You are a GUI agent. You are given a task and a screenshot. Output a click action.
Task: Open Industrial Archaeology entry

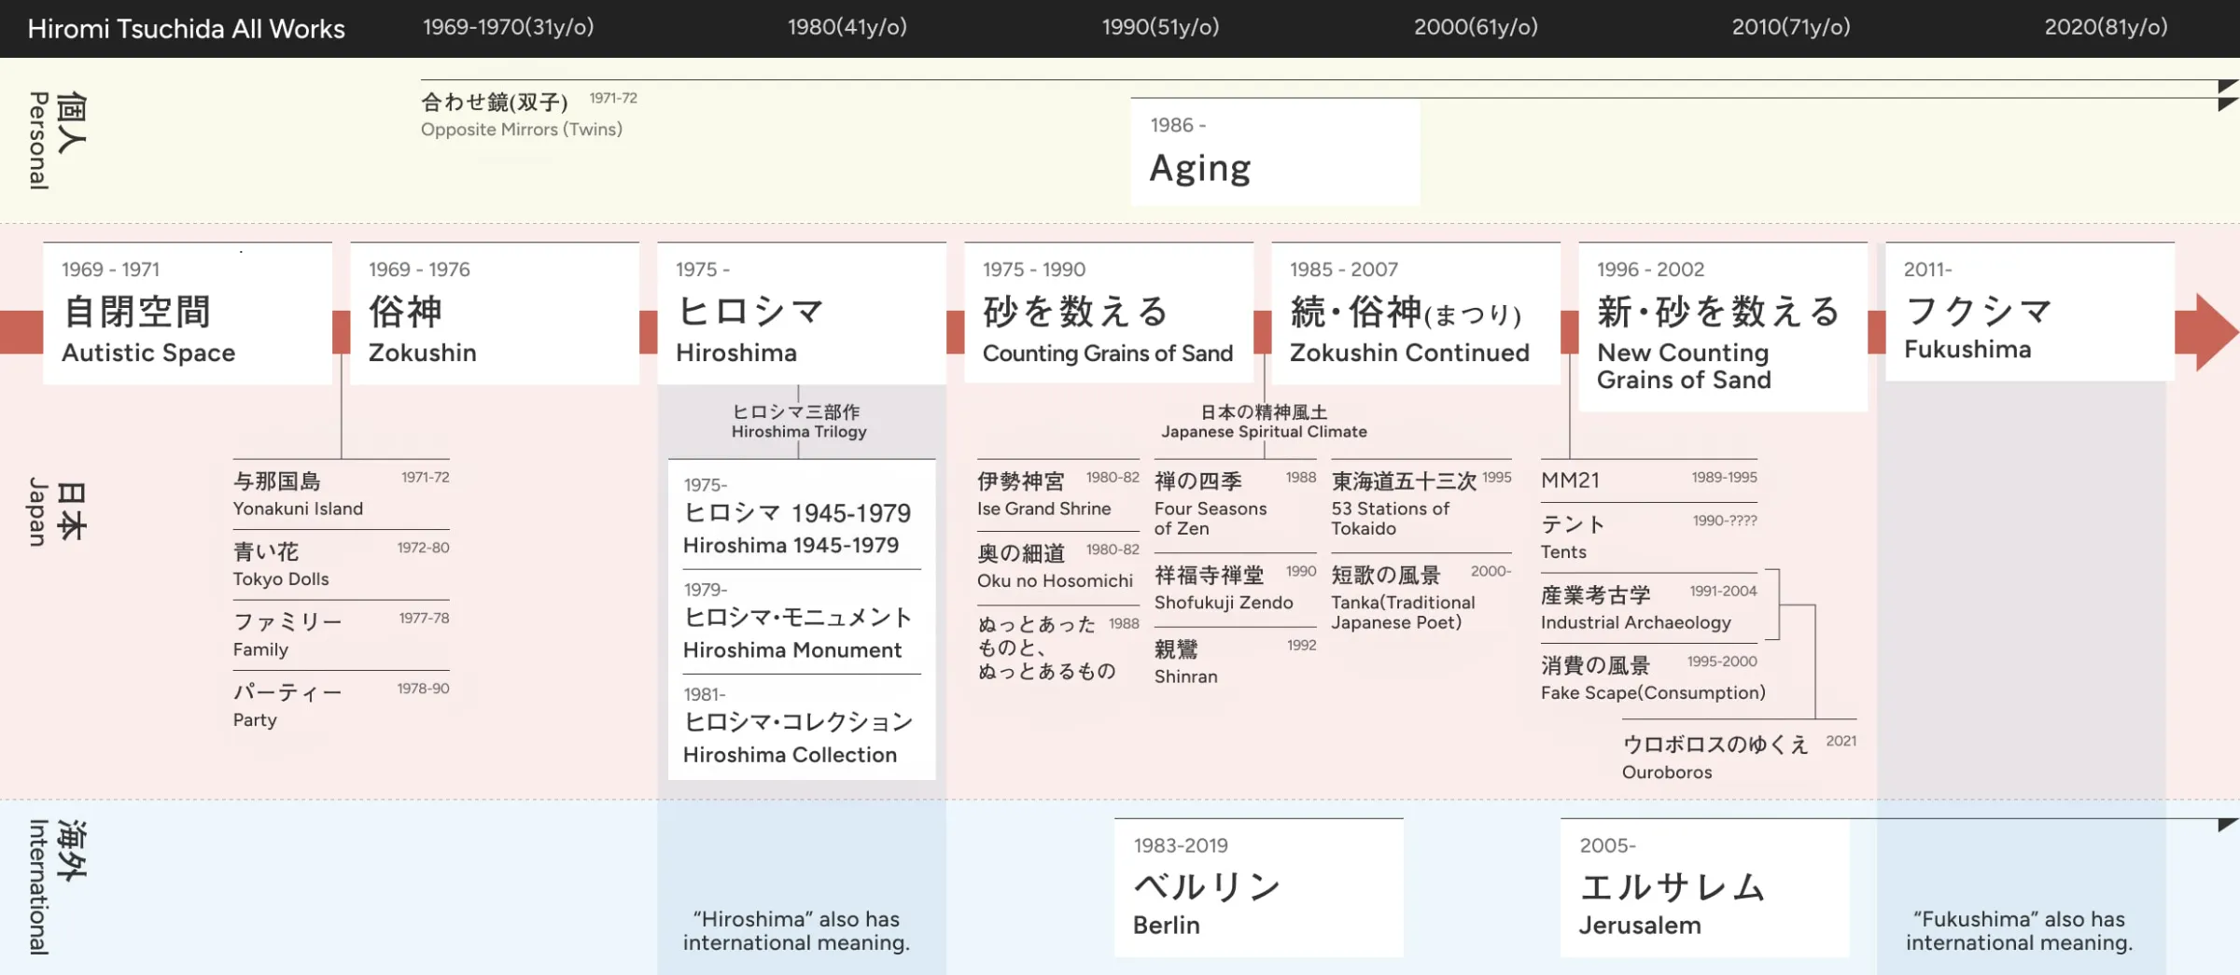tap(1649, 608)
